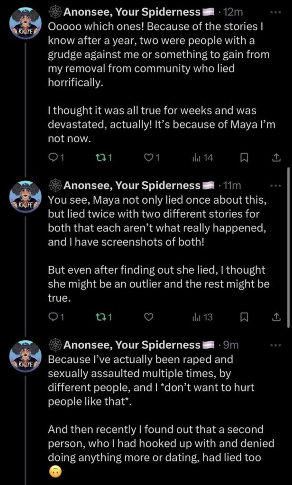Bookmark the 11m post
292x485 pixels.
(244, 317)
